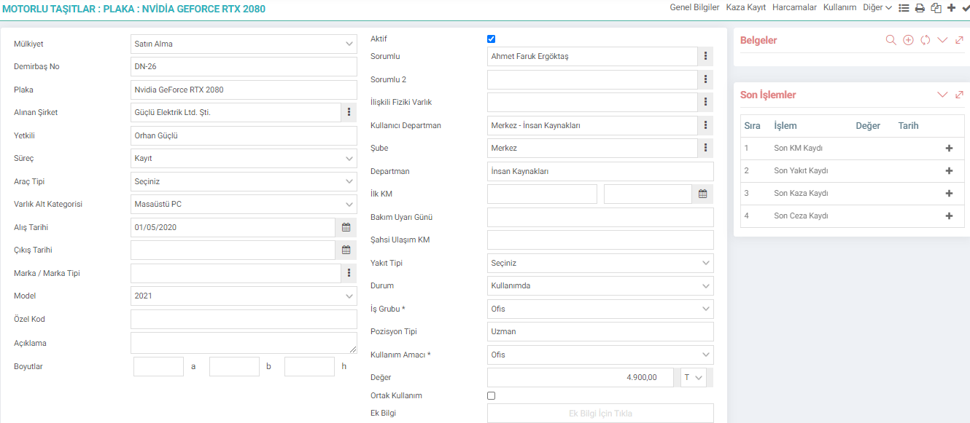This screenshot has height=423, width=970.
Task: Click the Tarih column header
Action: [908, 126]
